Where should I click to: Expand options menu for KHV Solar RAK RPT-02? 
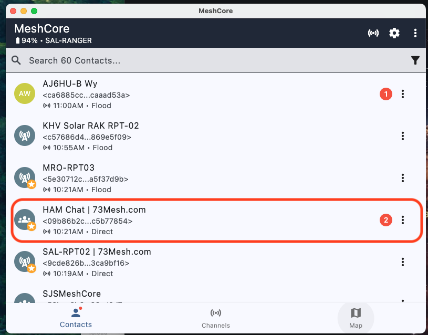coord(403,136)
